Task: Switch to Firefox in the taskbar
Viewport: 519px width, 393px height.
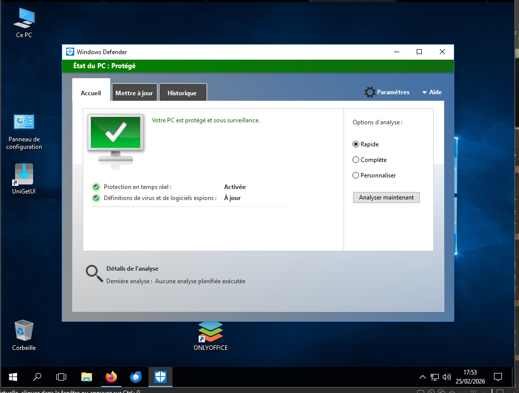Action: [x=111, y=377]
